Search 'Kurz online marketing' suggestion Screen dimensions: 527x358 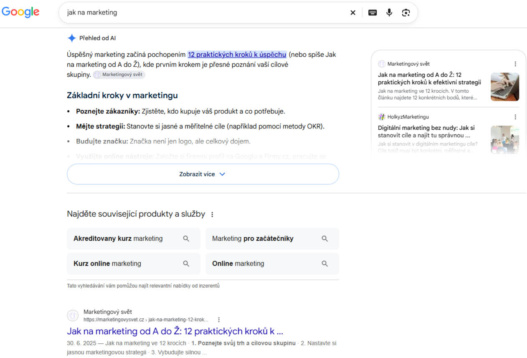134,264
